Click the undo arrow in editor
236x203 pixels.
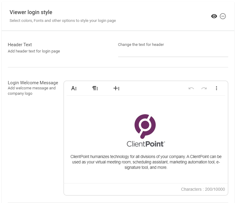pyautogui.click(x=191, y=88)
